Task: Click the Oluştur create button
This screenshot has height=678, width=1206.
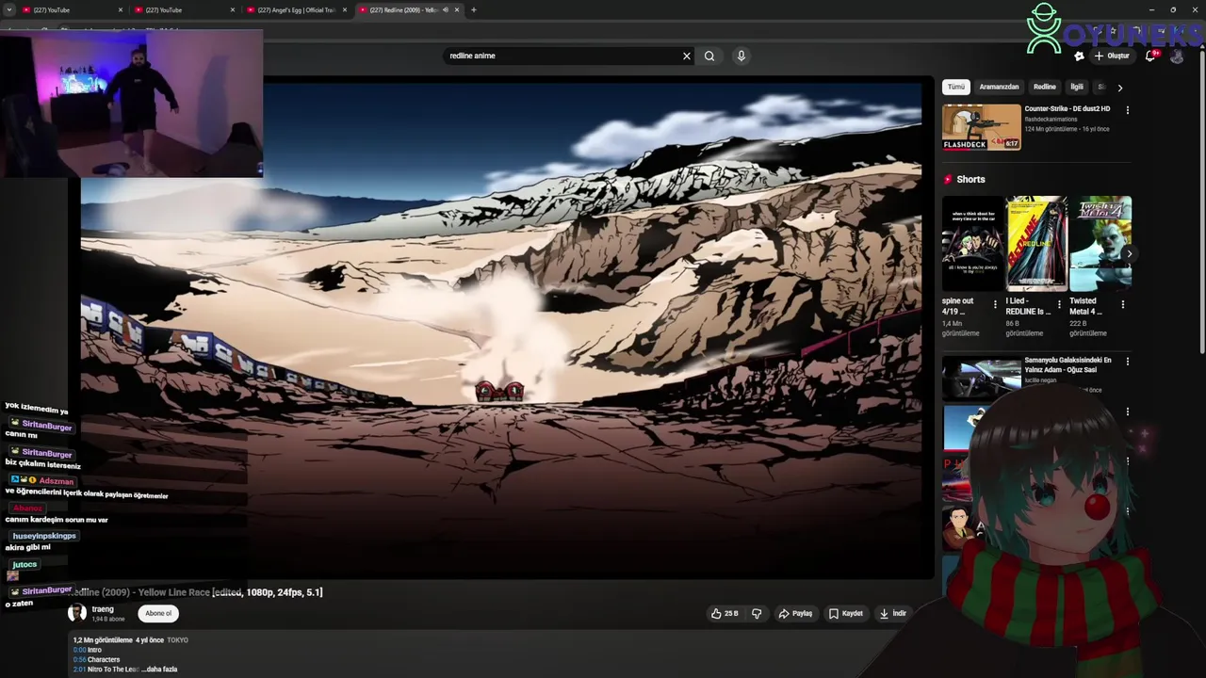Action: (1112, 56)
